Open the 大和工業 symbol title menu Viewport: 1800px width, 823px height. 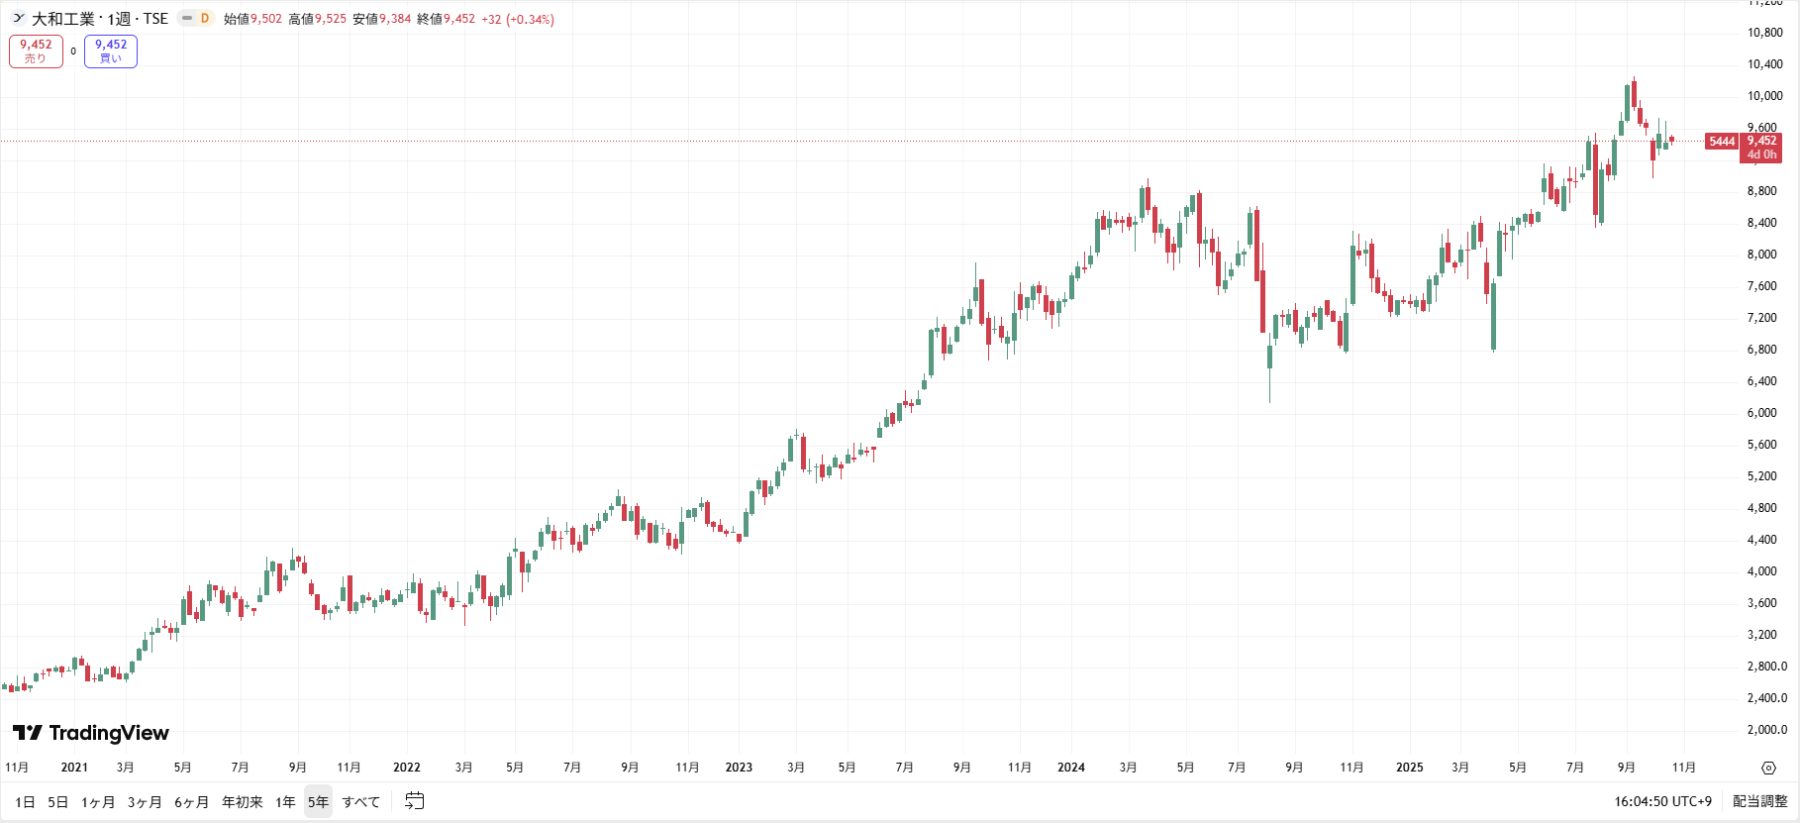[x=99, y=19]
